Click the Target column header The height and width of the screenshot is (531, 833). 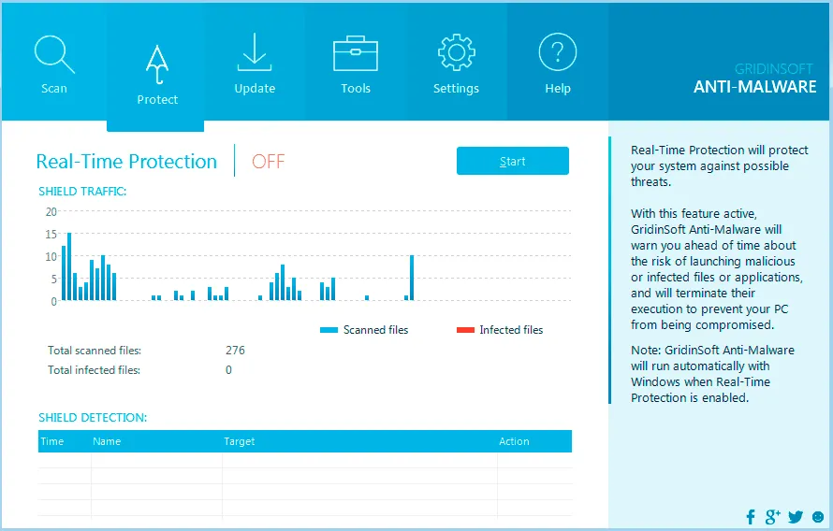239,441
